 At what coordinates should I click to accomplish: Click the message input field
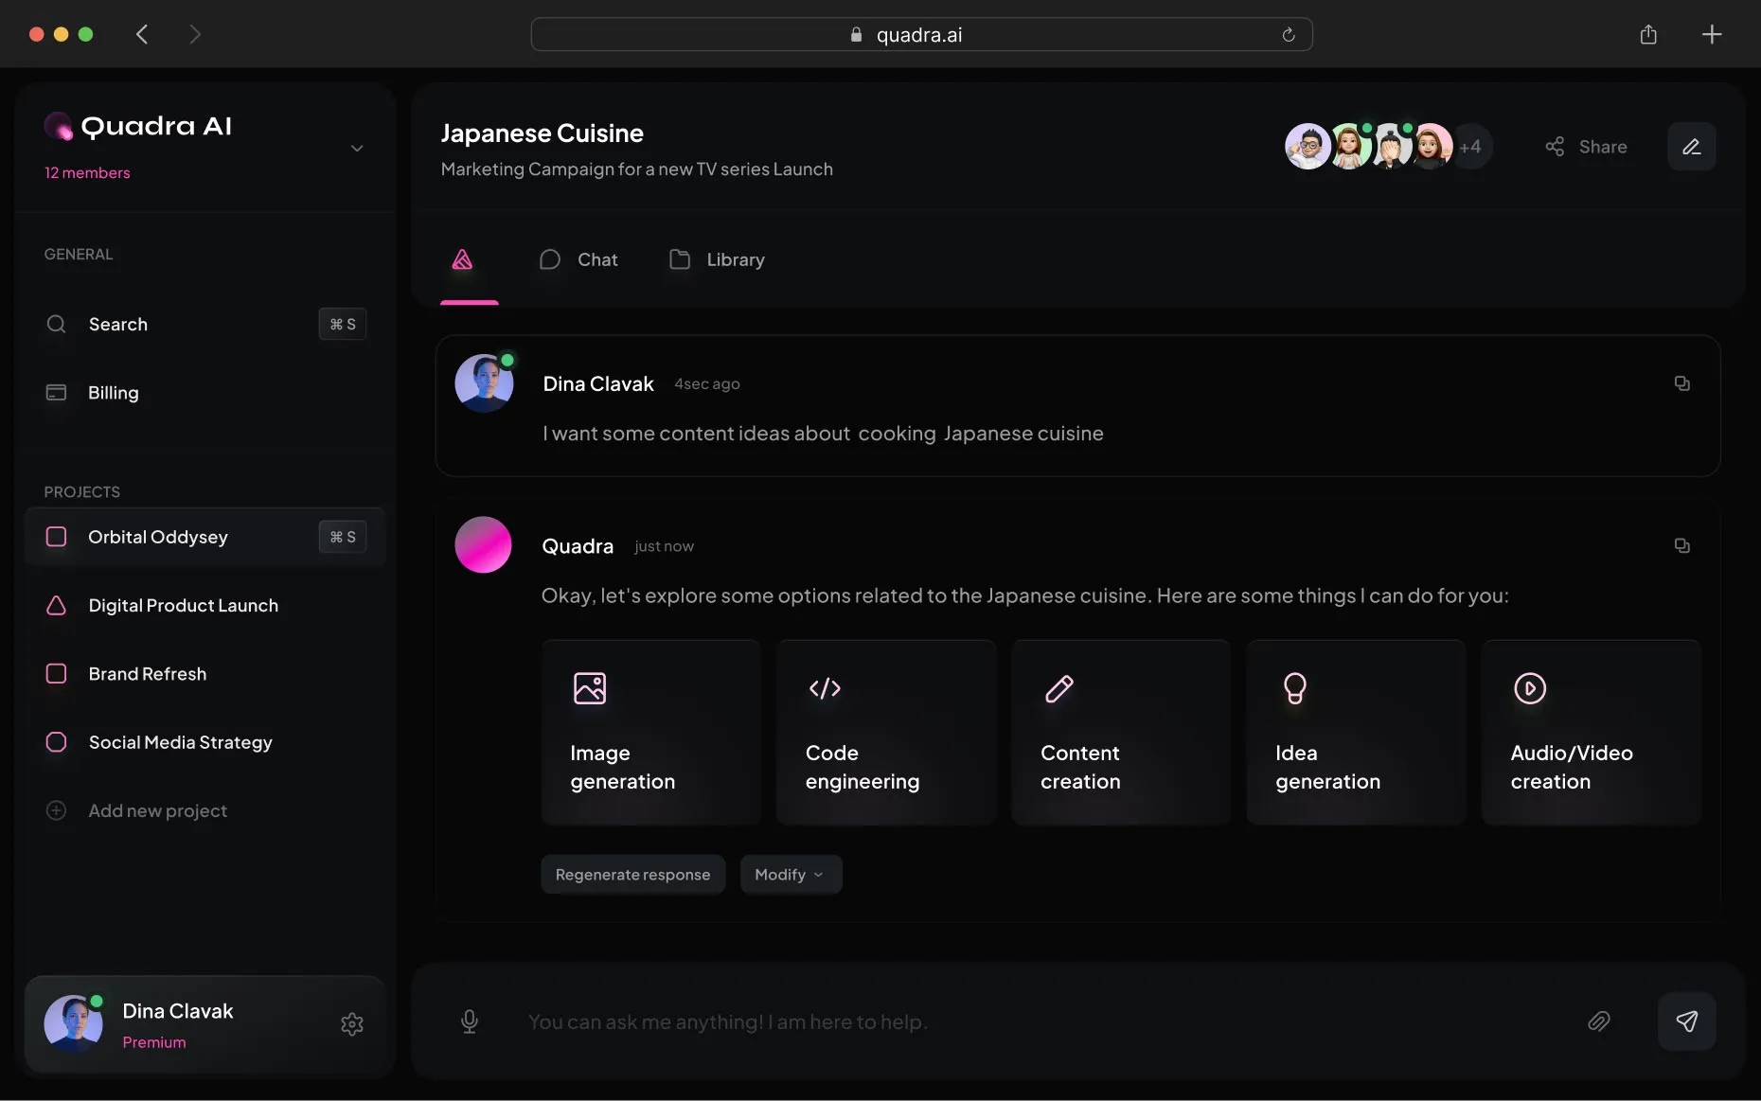947,1022
